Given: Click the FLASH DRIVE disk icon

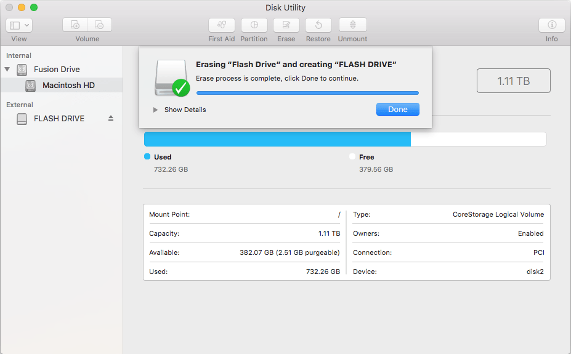Looking at the screenshot, I should pyautogui.click(x=22, y=119).
